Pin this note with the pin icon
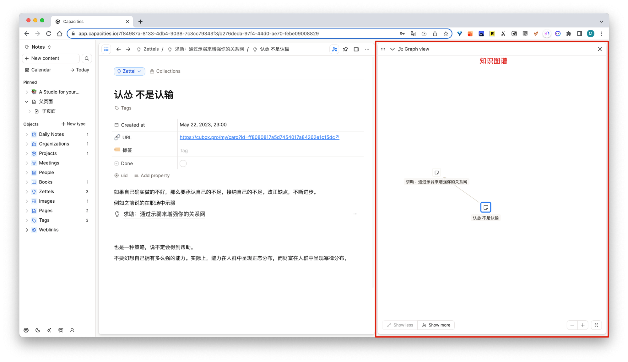628x362 pixels. [345, 49]
